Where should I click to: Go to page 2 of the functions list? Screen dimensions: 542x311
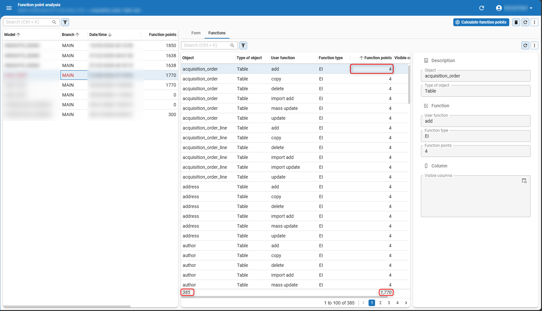point(380,303)
